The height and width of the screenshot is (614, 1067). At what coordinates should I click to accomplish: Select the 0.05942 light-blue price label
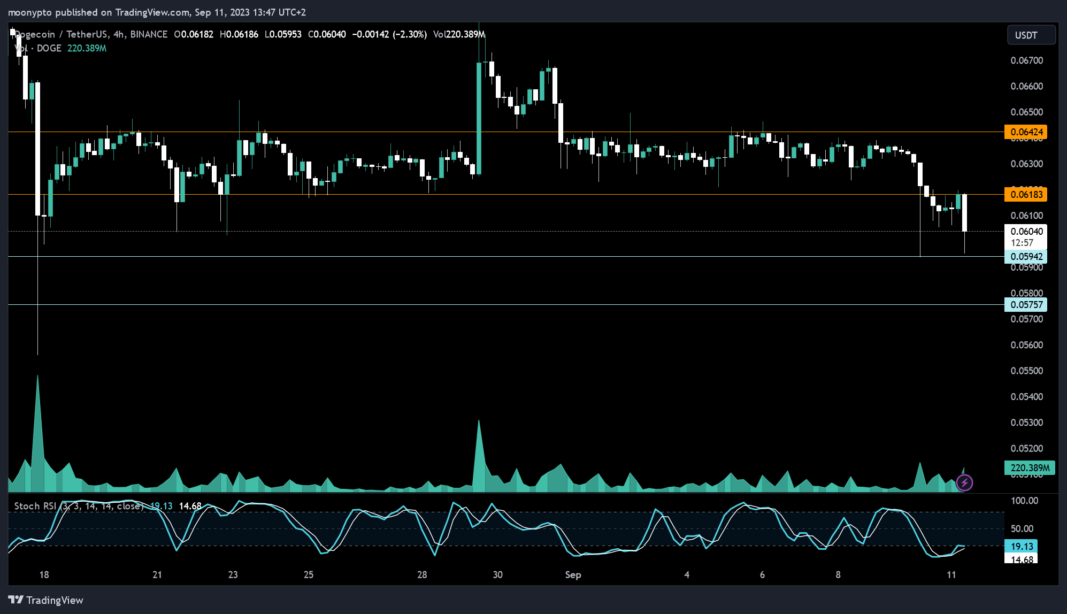point(1026,257)
